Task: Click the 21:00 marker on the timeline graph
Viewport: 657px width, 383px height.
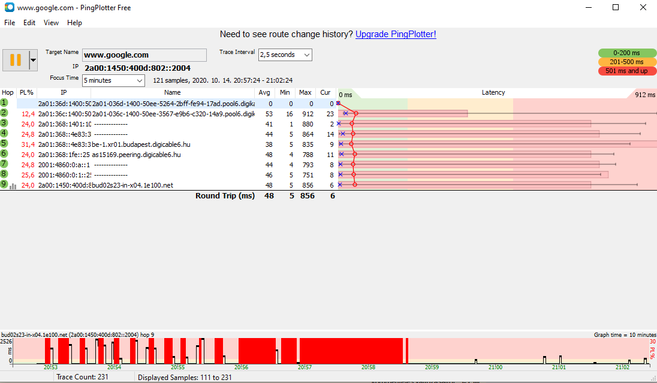Action: [x=495, y=367]
